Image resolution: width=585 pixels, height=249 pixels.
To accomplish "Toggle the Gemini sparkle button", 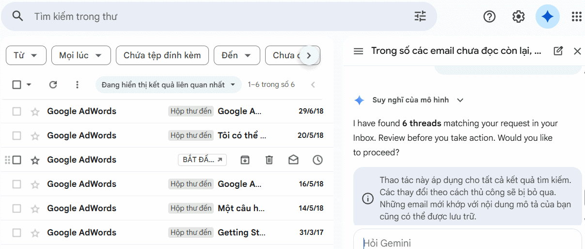I will point(548,17).
